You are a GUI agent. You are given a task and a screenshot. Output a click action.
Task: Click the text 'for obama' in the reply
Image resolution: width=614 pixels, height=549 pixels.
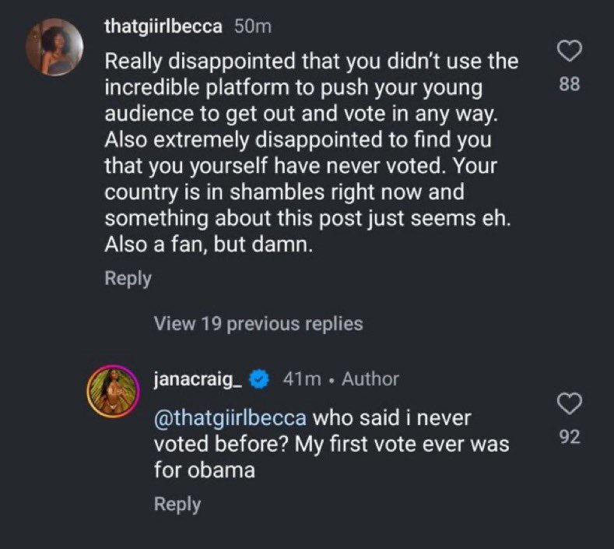click(205, 470)
